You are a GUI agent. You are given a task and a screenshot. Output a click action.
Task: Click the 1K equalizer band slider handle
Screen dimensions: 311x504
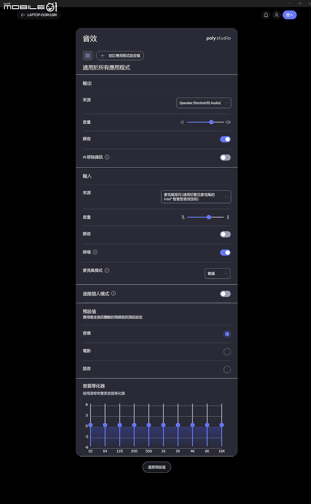pos(163,425)
